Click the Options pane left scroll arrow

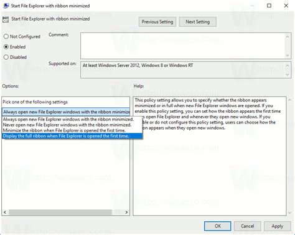pos(5,212)
